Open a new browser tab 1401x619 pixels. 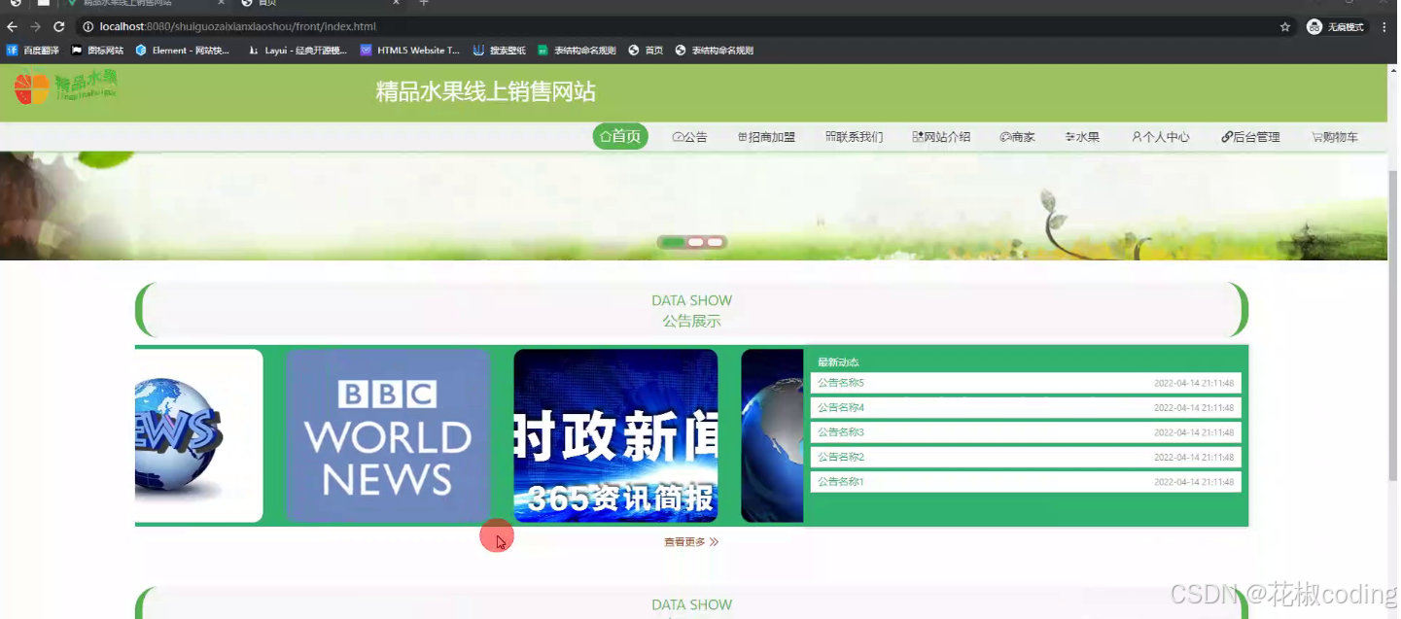point(423,3)
